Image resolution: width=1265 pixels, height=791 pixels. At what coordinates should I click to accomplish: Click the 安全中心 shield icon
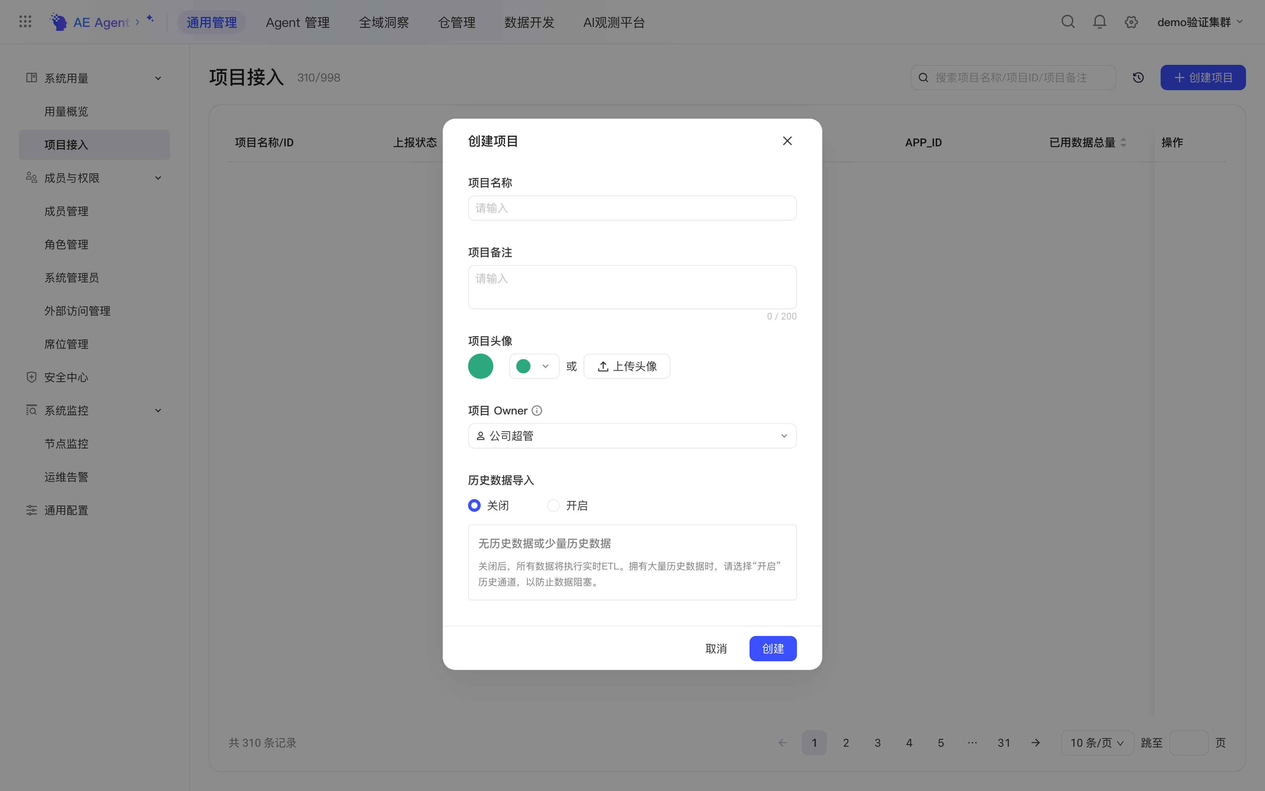pos(31,377)
